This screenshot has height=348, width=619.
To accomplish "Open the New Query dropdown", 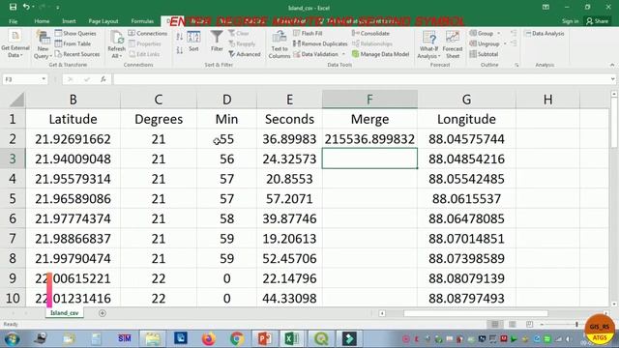I will 43,44.
